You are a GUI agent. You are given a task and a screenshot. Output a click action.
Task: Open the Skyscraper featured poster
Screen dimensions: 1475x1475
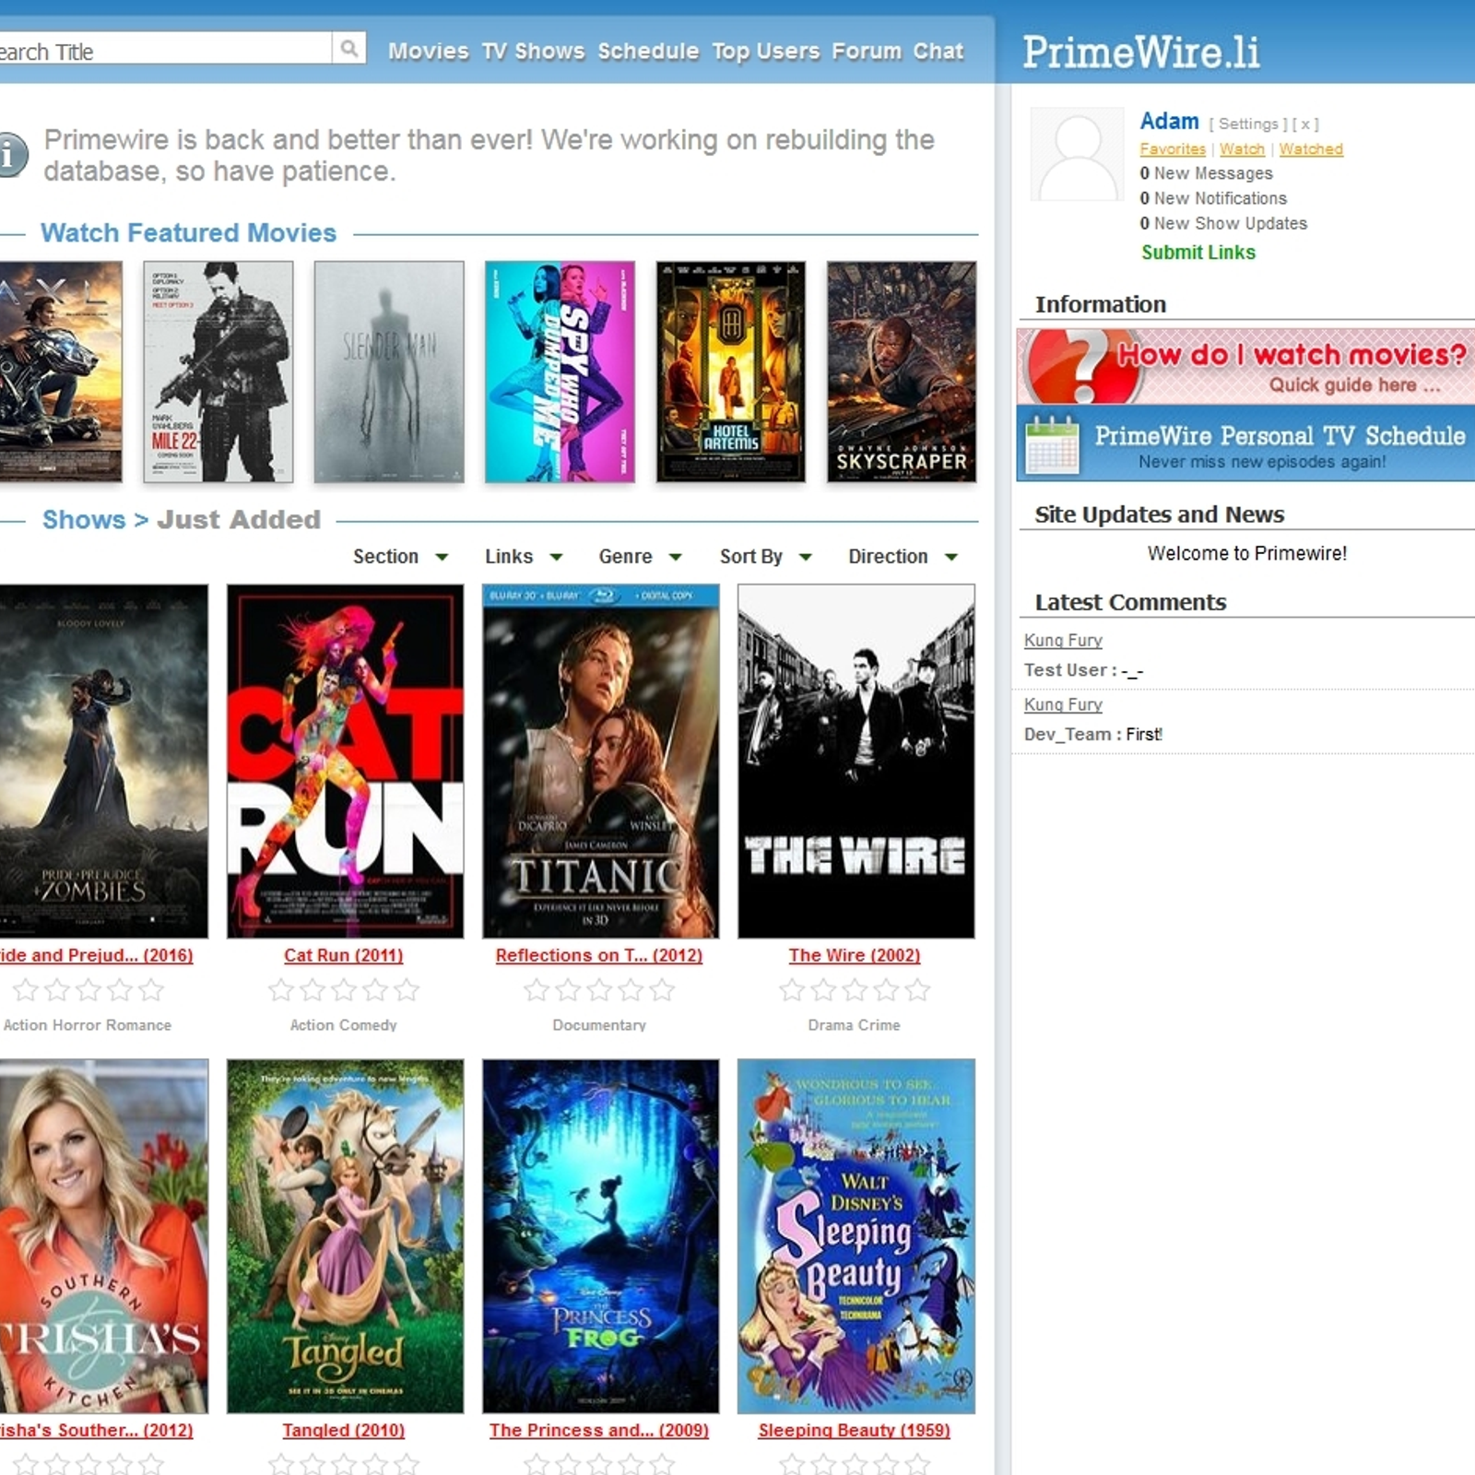[x=902, y=372]
